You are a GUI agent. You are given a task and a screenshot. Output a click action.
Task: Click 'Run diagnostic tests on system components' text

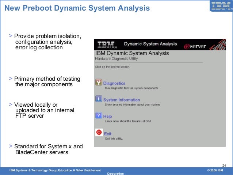pyautogui.click(x=131, y=88)
